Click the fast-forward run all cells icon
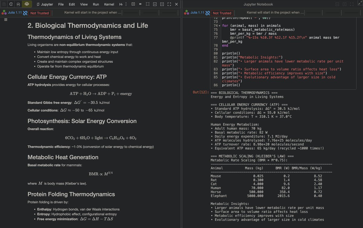The width and height of the screenshot is (363, 228). (140, 4)
